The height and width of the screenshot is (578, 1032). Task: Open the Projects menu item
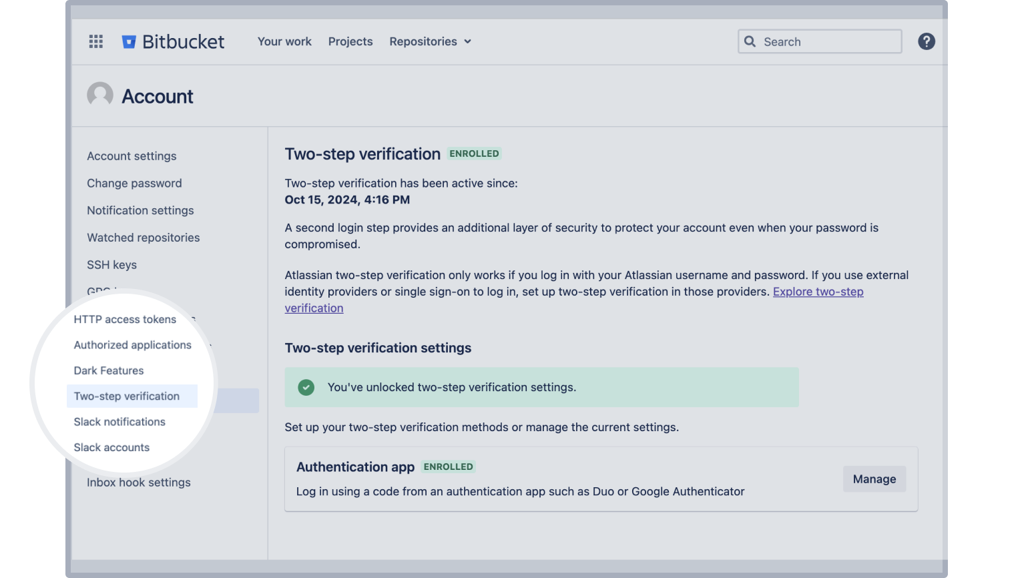coord(350,41)
